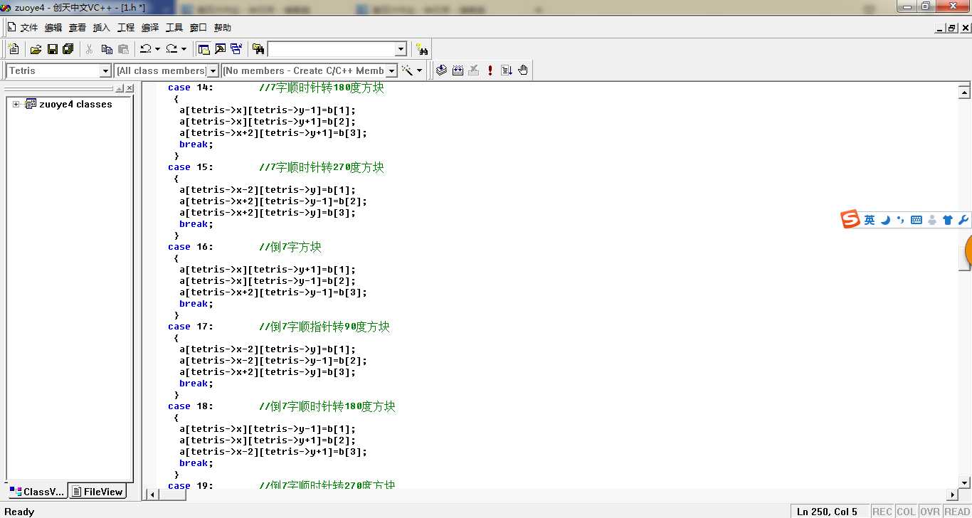Click the Redo arrow icon
This screenshot has width=972, height=518.
point(171,49)
